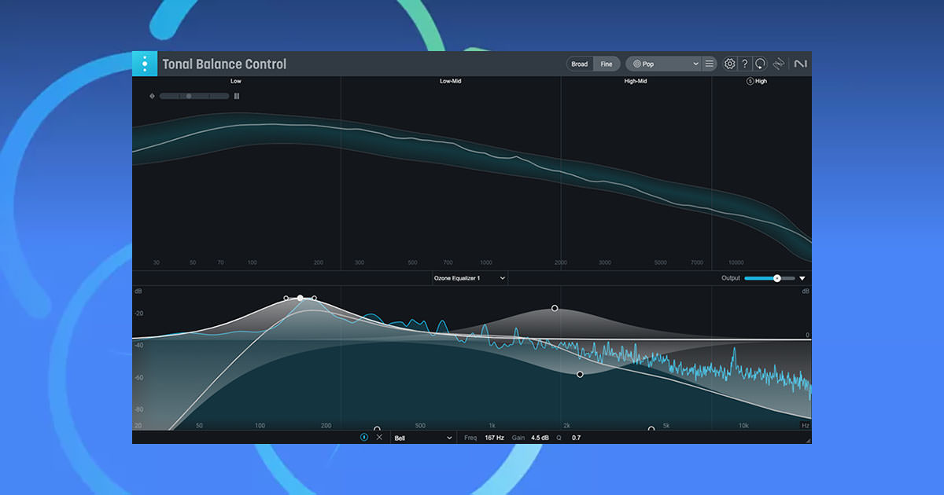Open the Bell filter type dropdown
This screenshot has height=495, width=944.
423,438
